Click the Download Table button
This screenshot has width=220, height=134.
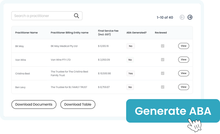pyautogui.click(x=78, y=104)
